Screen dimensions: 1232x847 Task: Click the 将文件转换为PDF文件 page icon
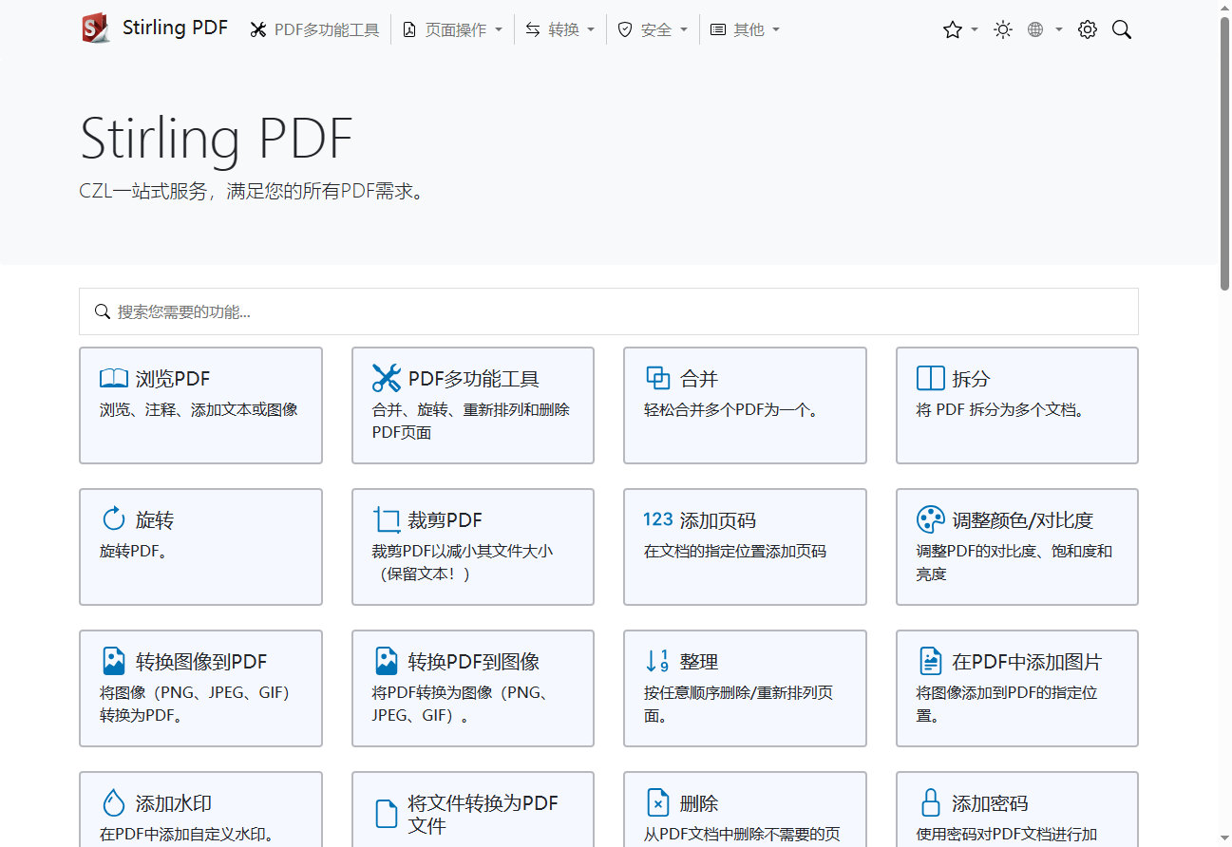tap(387, 814)
